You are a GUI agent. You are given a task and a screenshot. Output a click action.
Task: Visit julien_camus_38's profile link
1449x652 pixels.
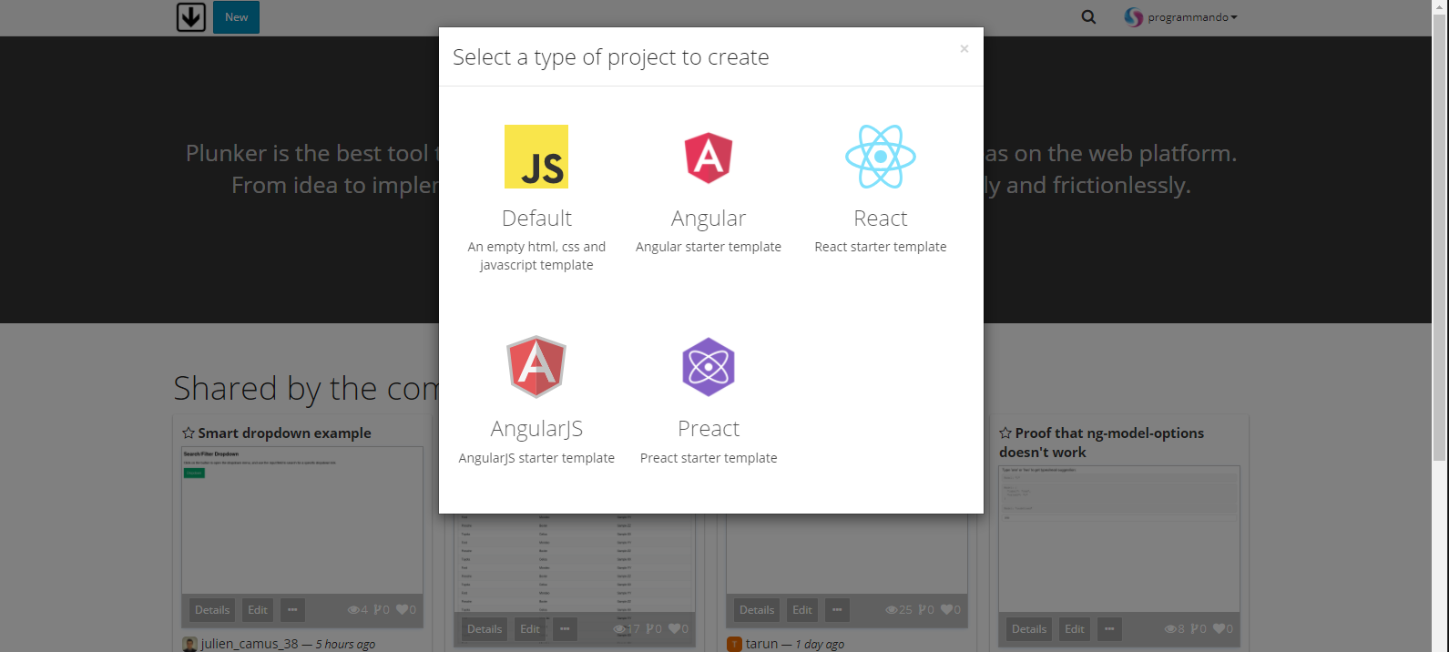point(250,644)
